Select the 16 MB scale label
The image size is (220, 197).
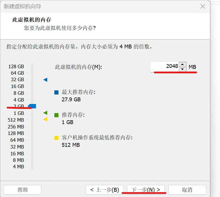[x=17, y=154]
